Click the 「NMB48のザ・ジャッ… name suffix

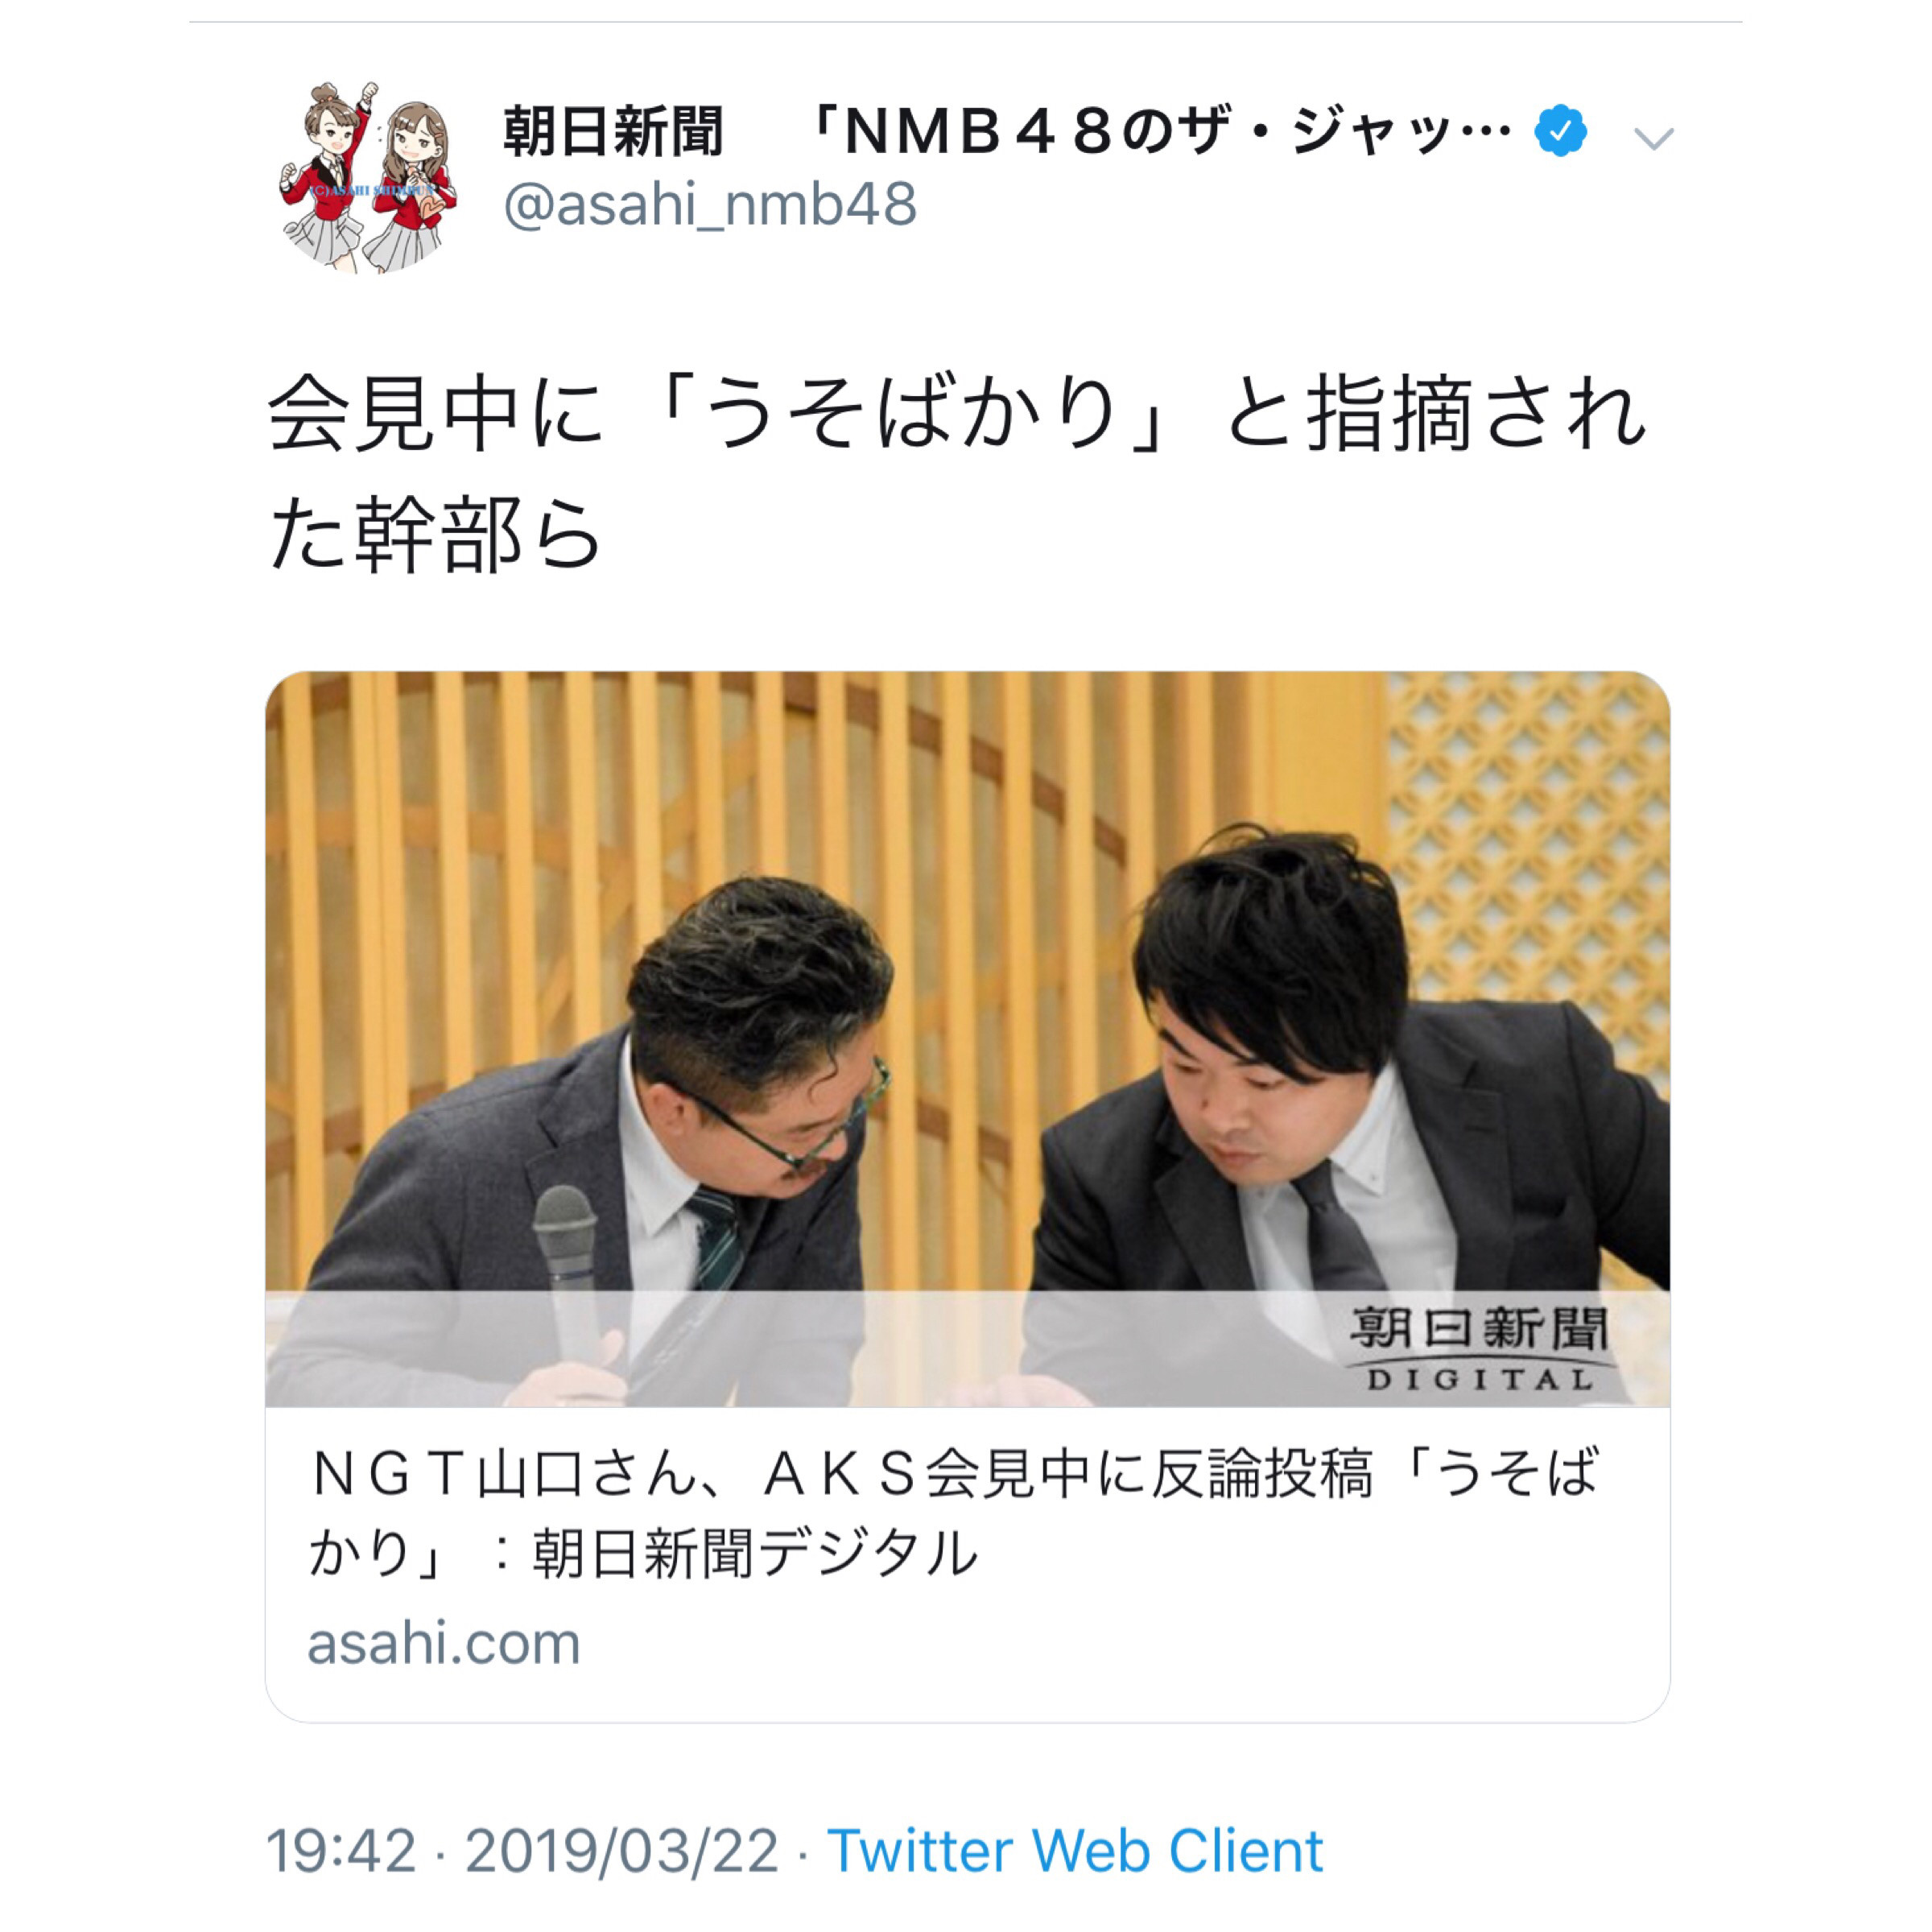pyautogui.click(x=1158, y=132)
